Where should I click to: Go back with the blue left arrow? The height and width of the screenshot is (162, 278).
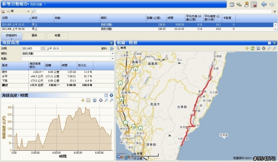tap(264, 4)
